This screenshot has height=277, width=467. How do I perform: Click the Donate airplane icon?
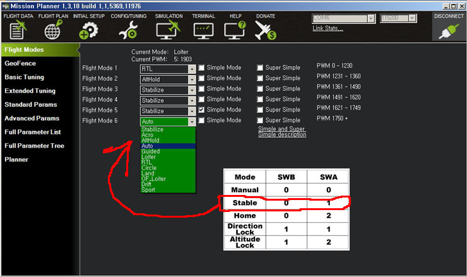coord(265,30)
